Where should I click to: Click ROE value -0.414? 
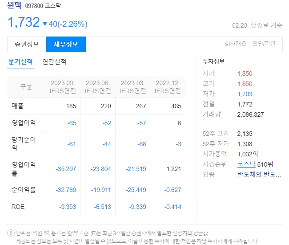pos(173,207)
